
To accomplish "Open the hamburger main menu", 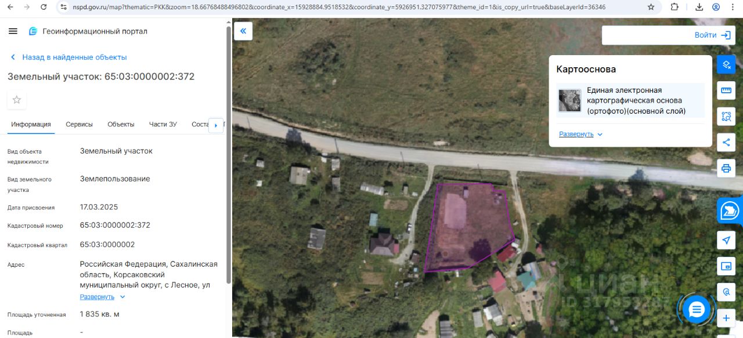I will (13, 31).
